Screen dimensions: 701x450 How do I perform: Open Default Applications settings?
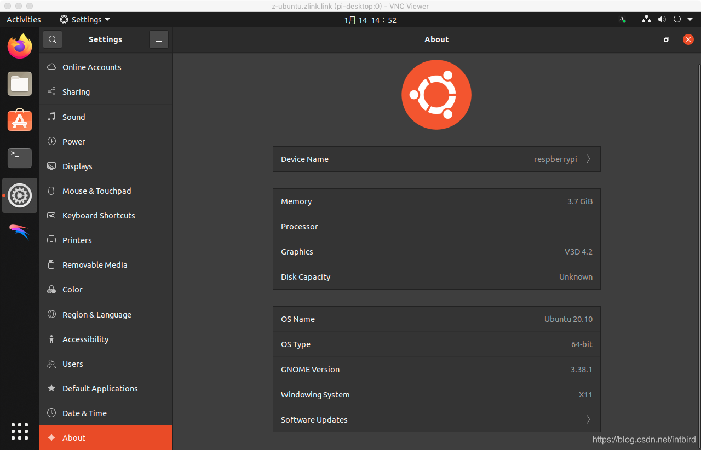click(x=106, y=388)
